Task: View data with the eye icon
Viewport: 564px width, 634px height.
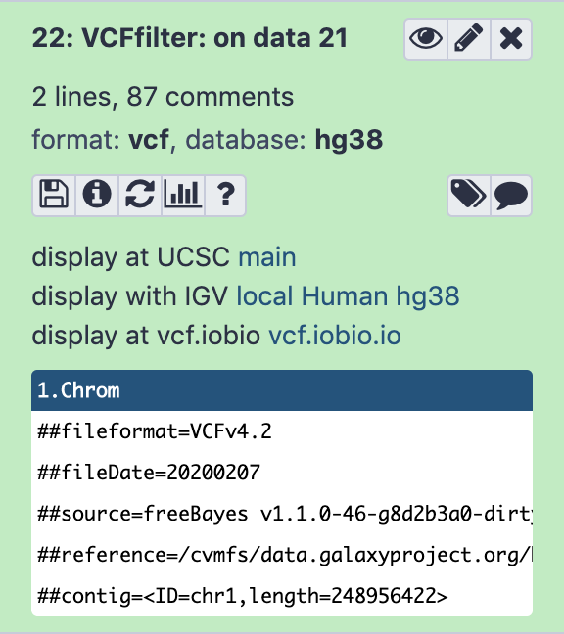Action: (x=426, y=39)
